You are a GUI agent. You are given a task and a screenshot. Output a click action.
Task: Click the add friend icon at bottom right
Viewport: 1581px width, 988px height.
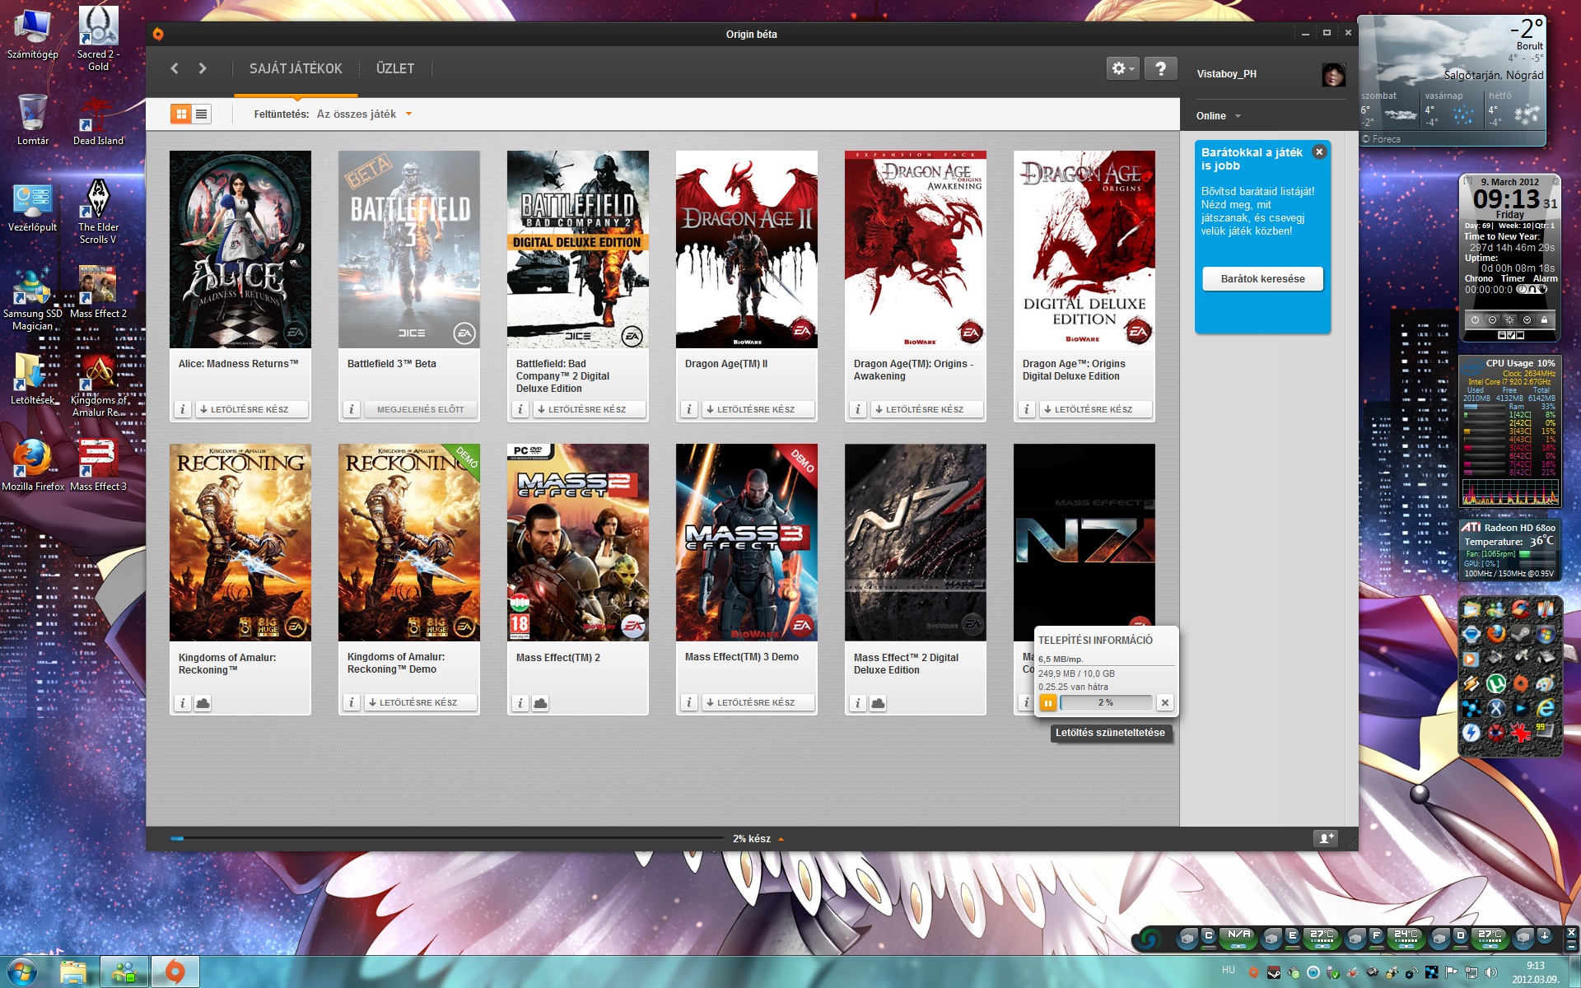click(x=1325, y=838)
